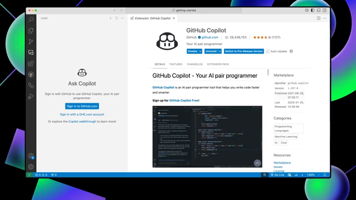Start a new chat with plus icon

[x=110, y=18]
